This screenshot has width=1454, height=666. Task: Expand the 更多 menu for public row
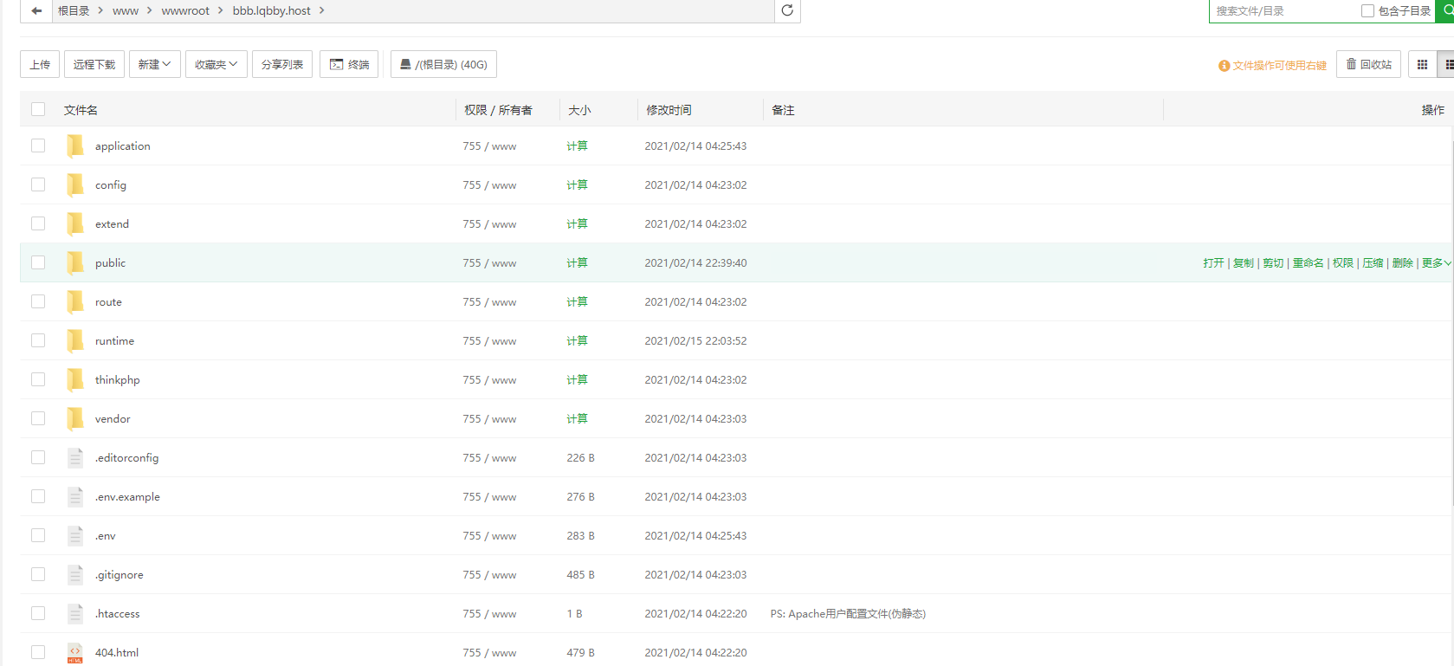click(x=1435, y=263)
